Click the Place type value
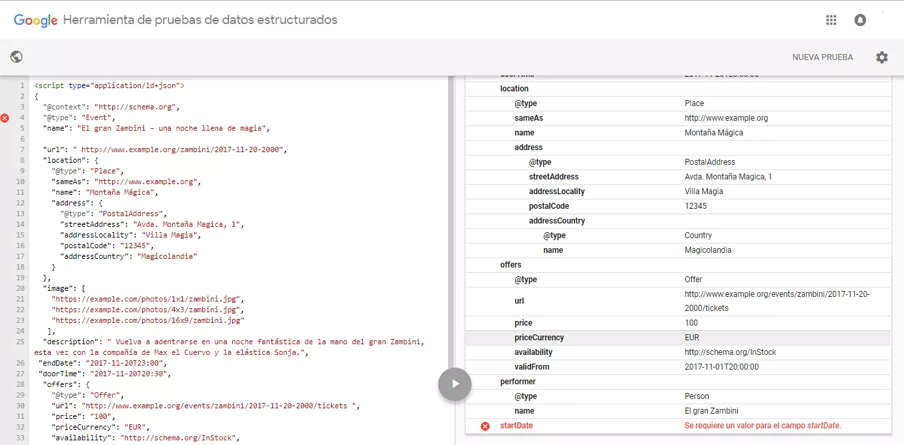 coord(695,103)
